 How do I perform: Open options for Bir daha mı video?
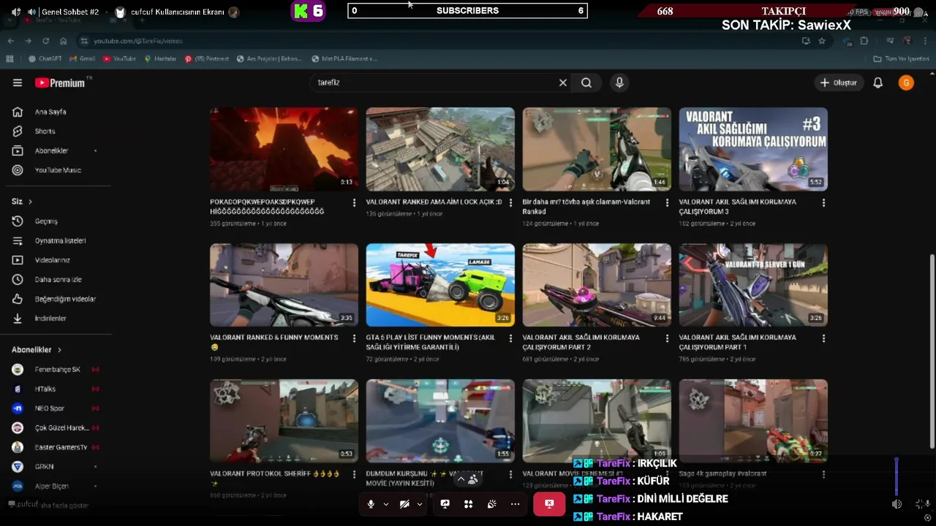tap(667, 202)
